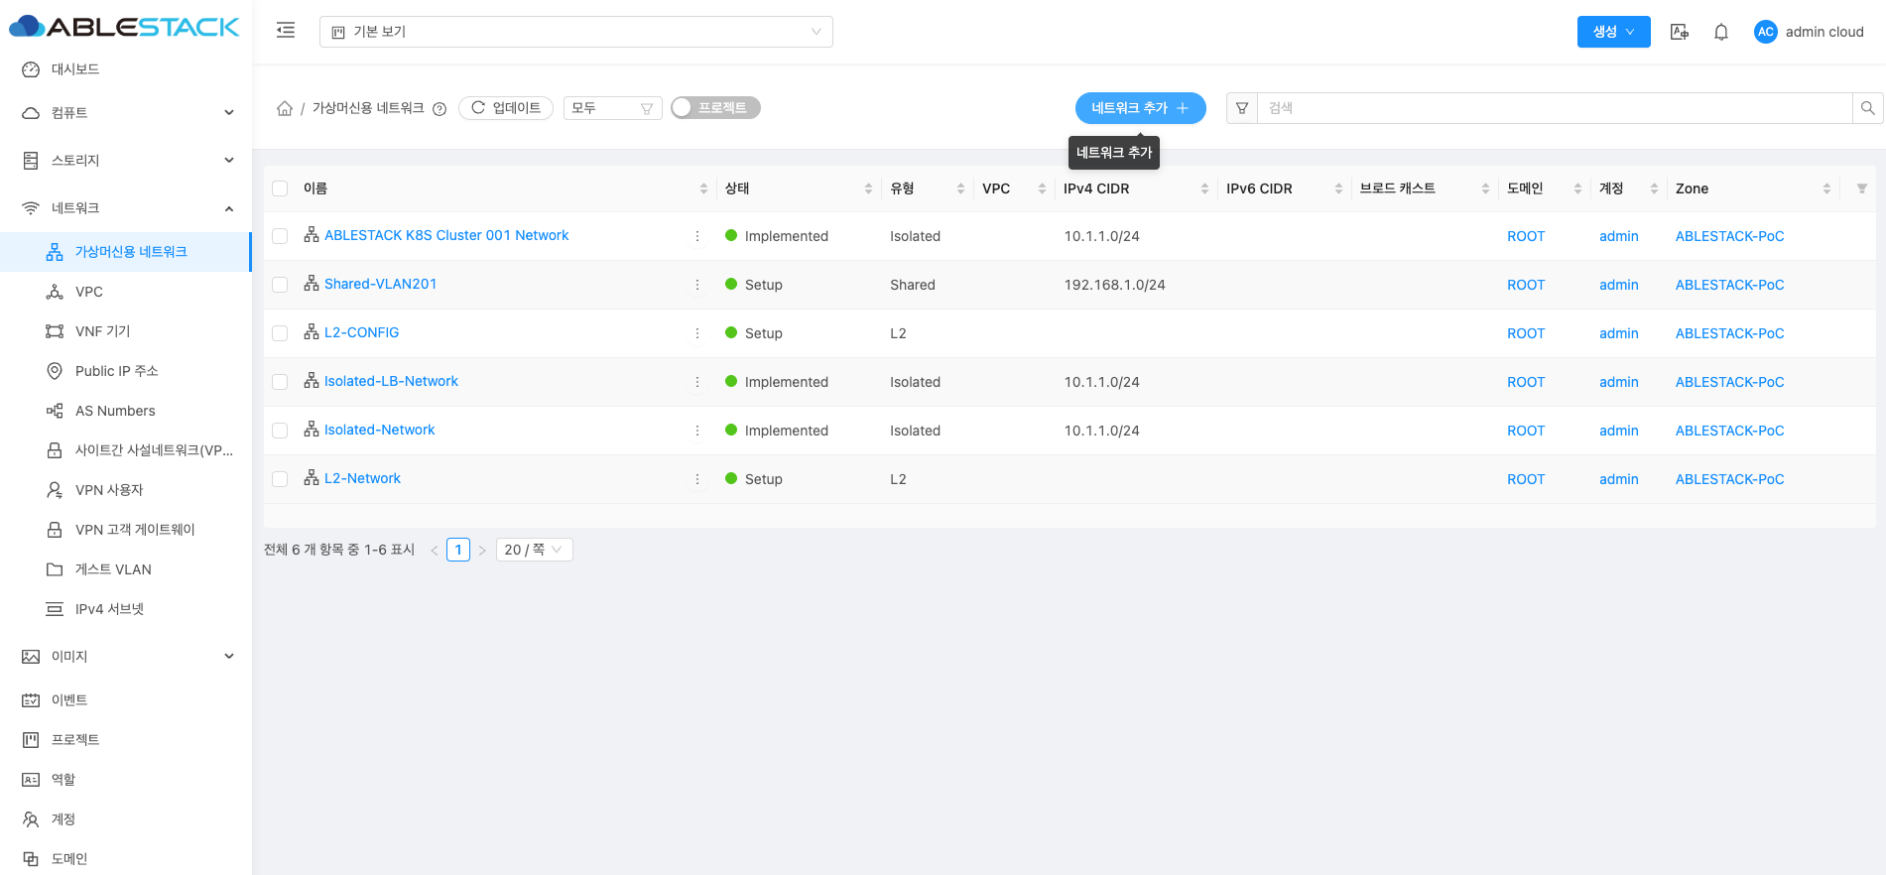Click the 검색 search input field

(x=1554, y=108)
